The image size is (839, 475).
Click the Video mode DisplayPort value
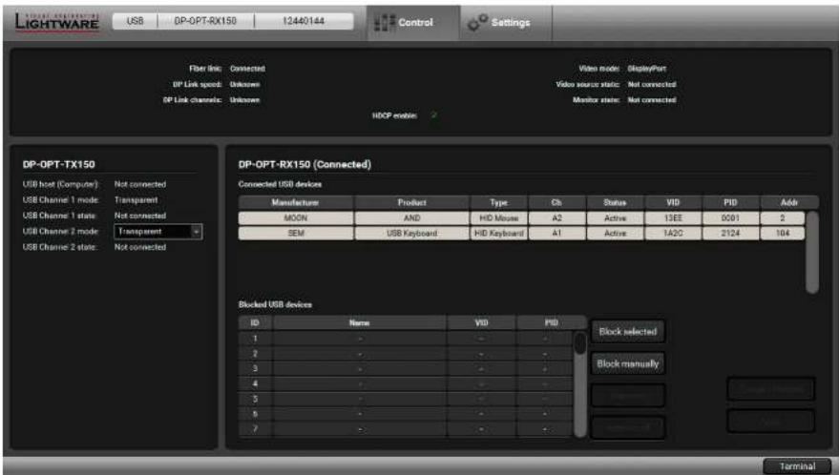646,69
